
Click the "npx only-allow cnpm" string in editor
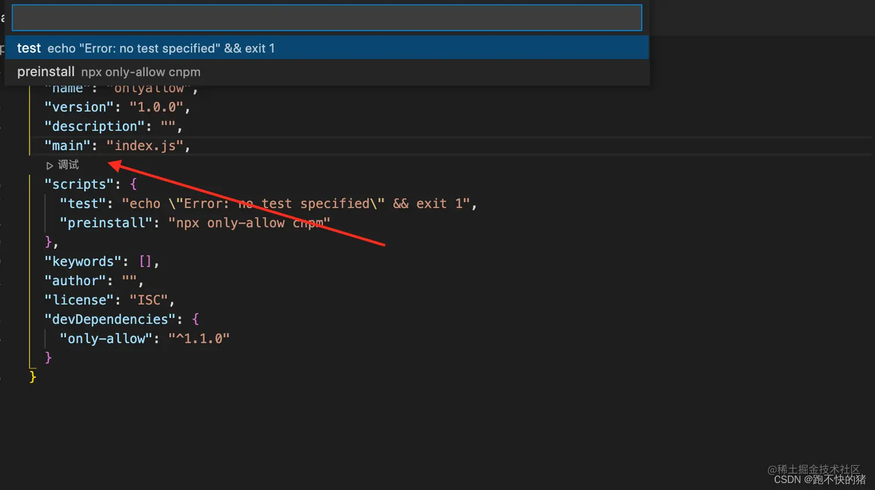[x=249, y=223]
